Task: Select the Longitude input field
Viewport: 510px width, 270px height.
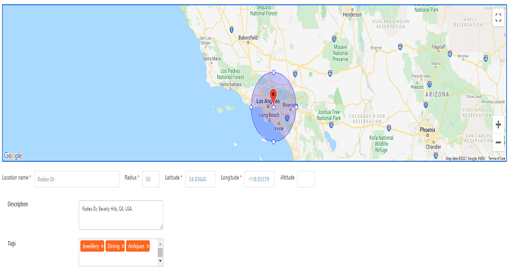Action: point(260,179)
